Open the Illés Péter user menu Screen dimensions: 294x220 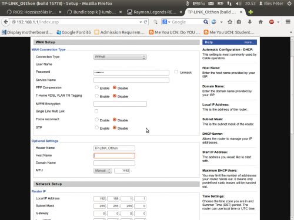271,4
